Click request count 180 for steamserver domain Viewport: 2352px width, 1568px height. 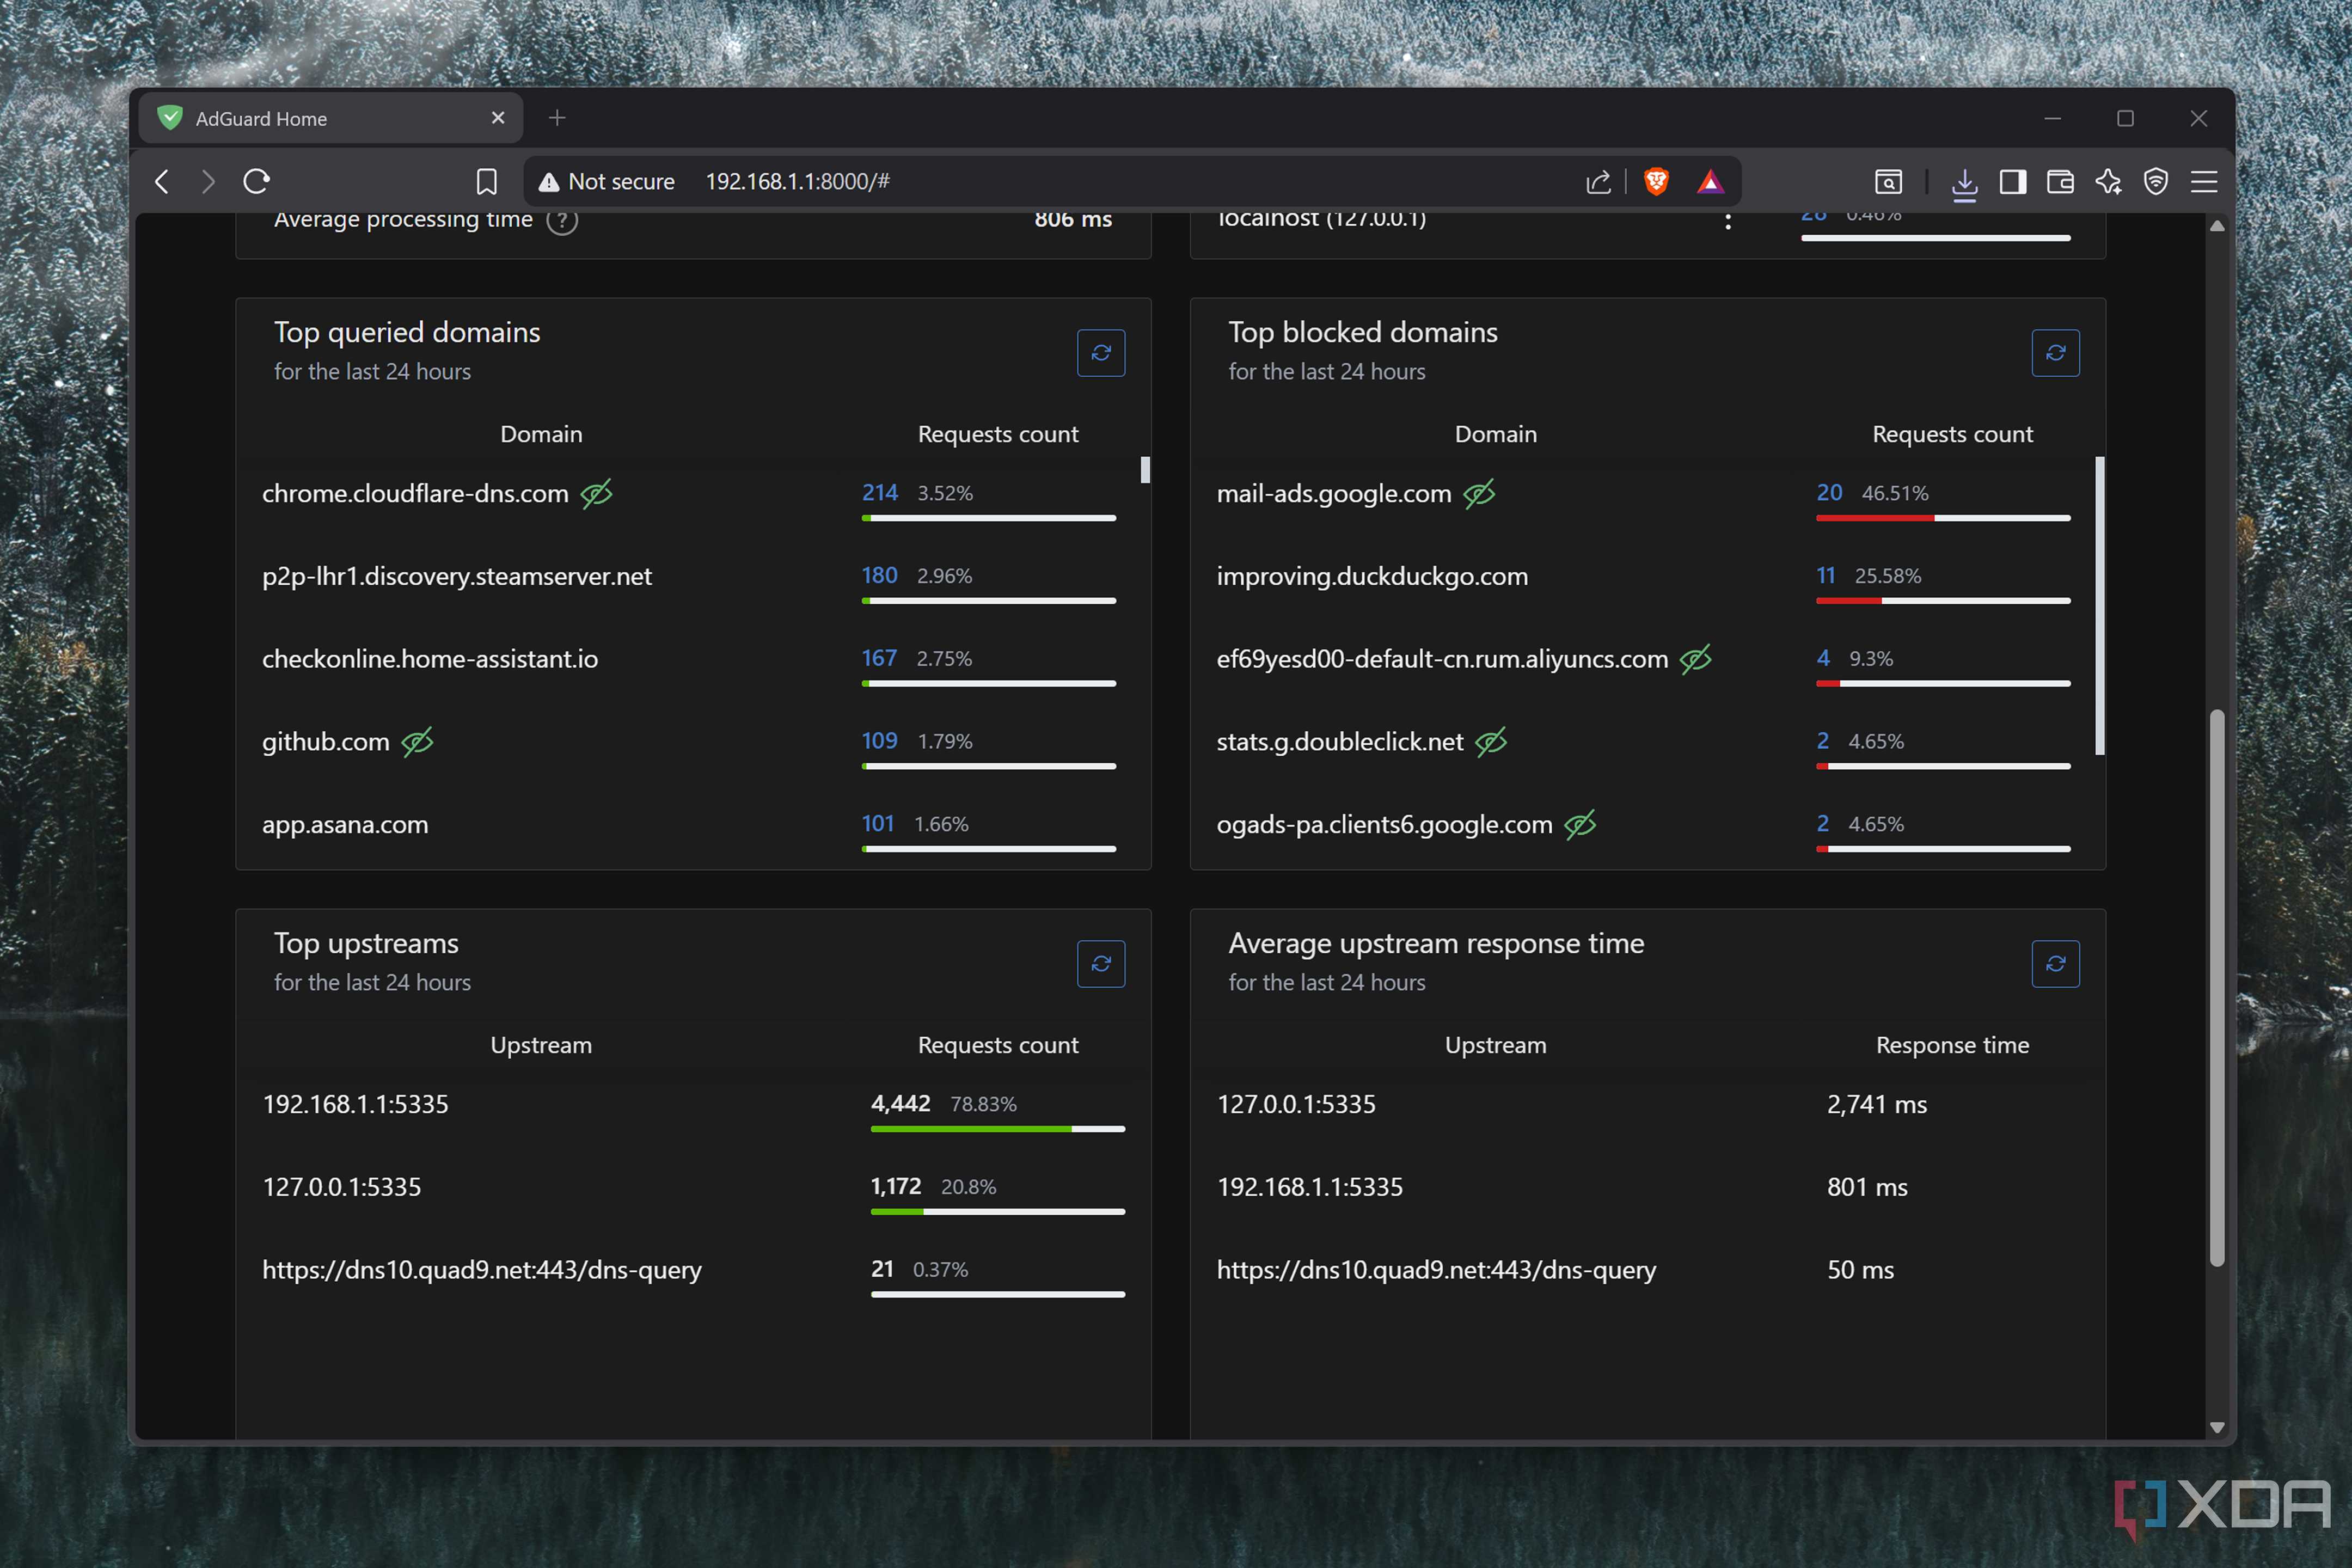point(880,576)
